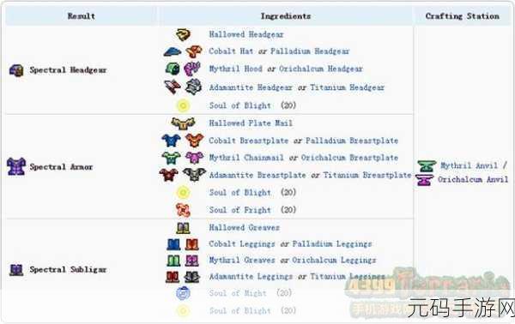Open the Hallowed Headgear link

246,34
